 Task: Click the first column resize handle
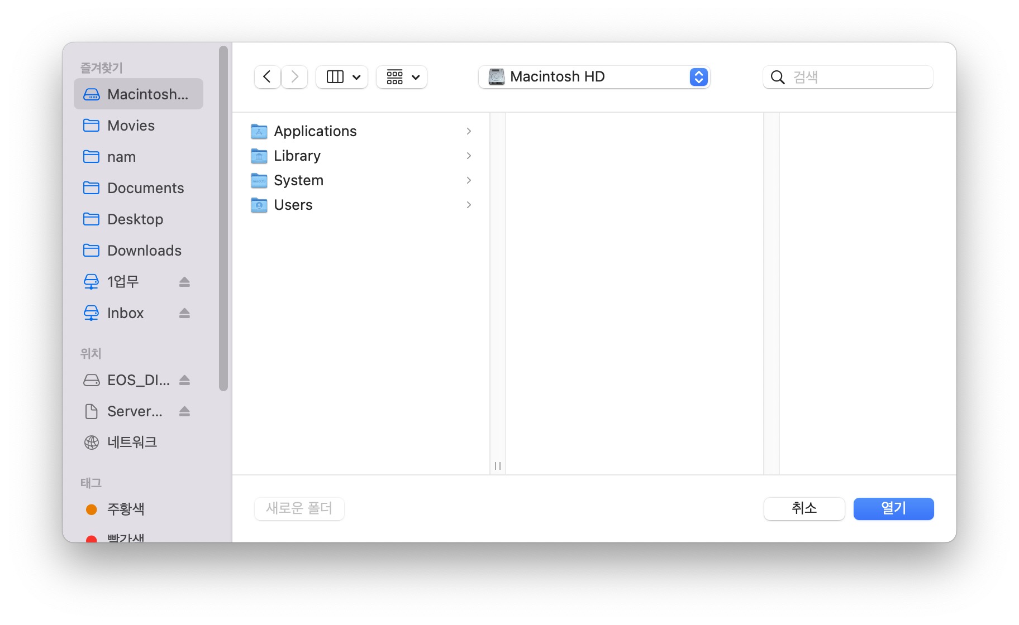498,466
